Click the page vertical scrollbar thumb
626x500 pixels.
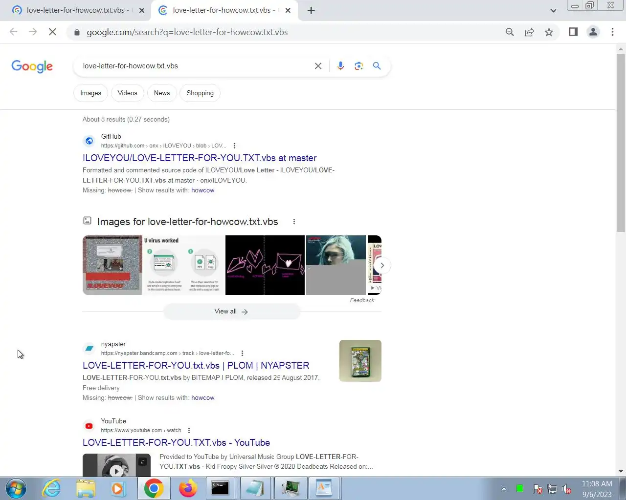click(x=621, y=143)
